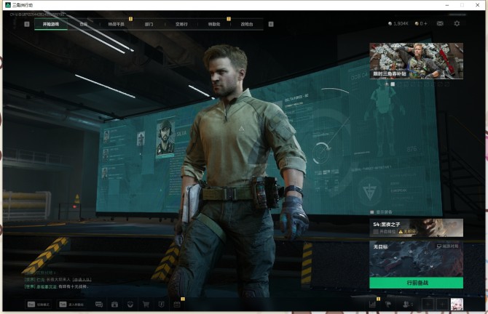Screen dimensions: 488x314
Task: Click the 端游对局 label
Action: (447, 246)
